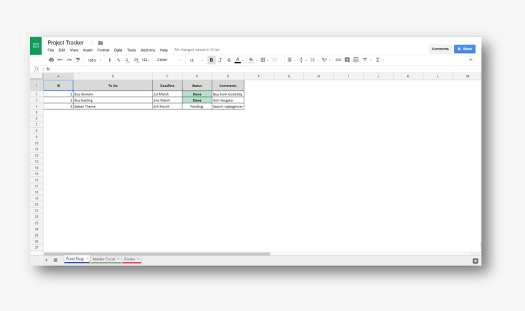Viewport: 525px width, 311px height.
Task: Click the merge cells icon
Action: coord(275,60)
